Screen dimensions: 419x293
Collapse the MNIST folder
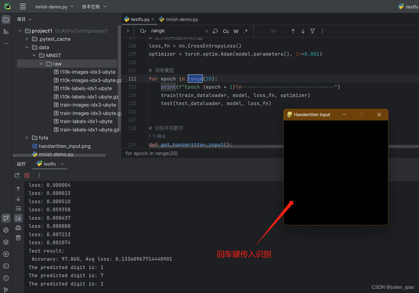coord(34,55)
